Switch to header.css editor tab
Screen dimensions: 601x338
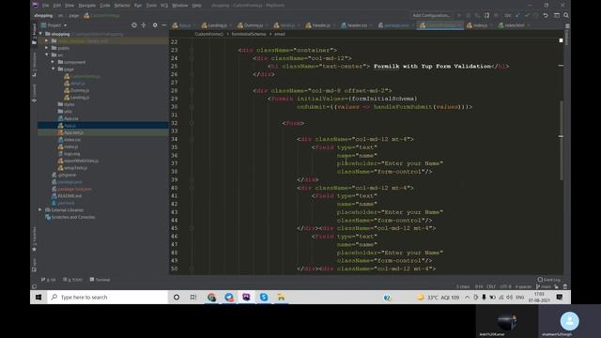click(357, 25)
